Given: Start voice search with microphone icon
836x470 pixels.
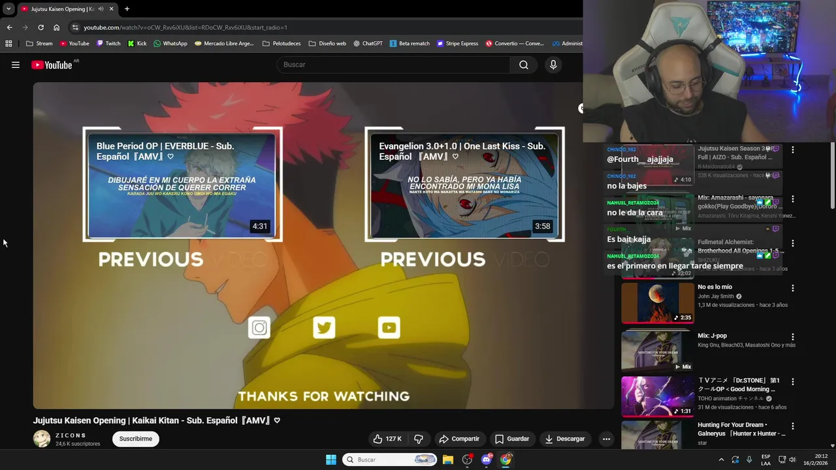Looking at the screenshot, I should 553,65.
